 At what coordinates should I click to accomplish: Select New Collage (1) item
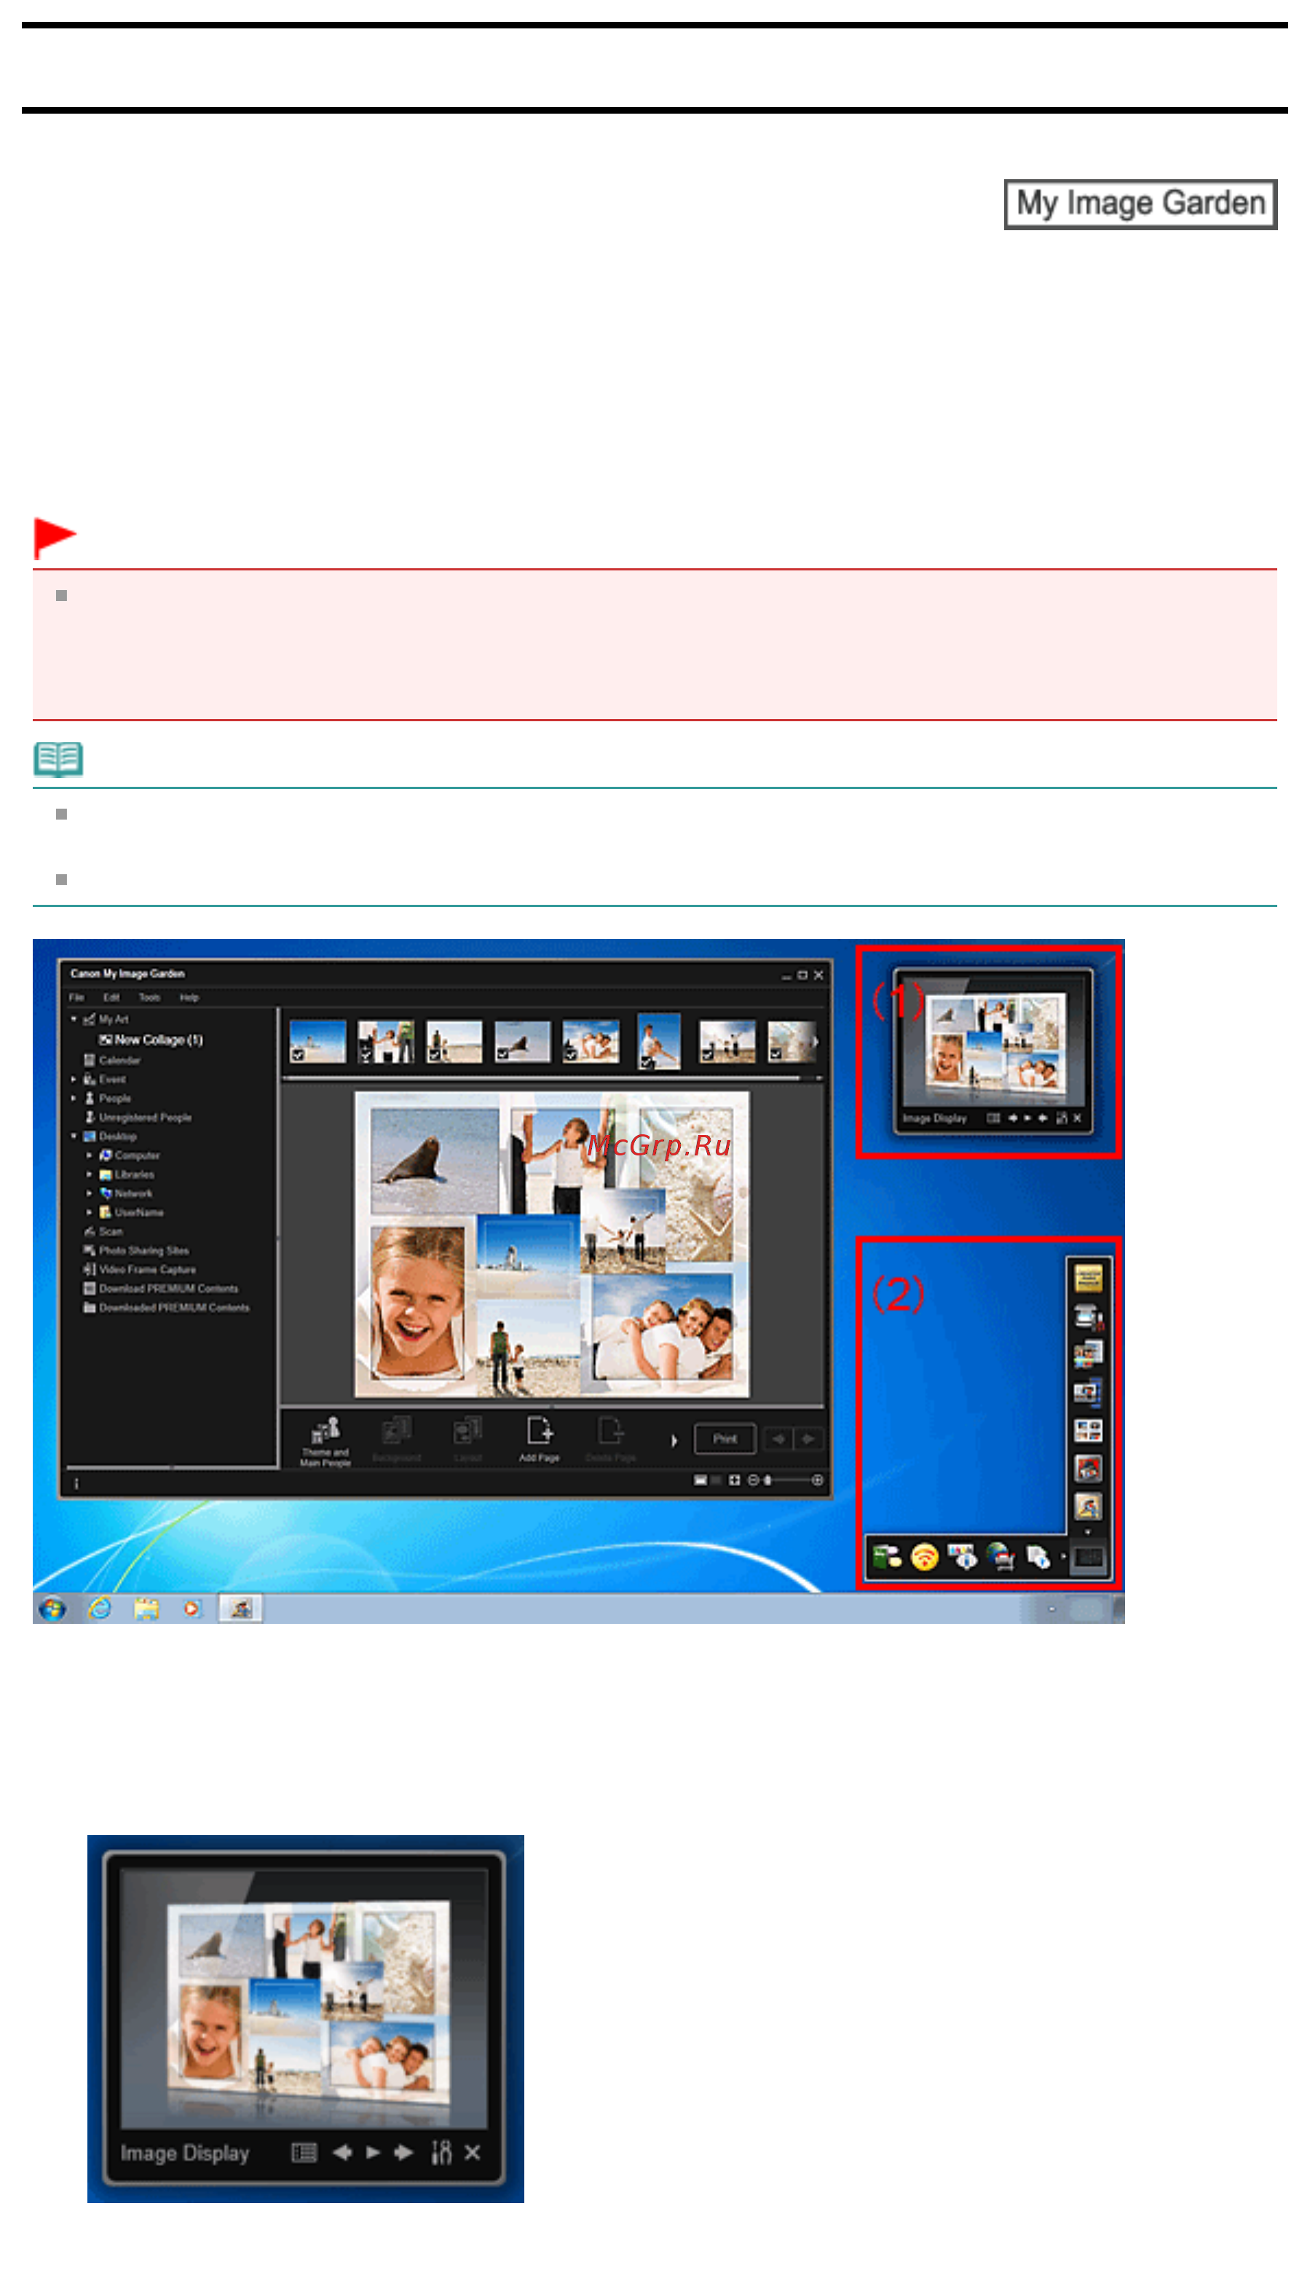(x=151, y=1040)
